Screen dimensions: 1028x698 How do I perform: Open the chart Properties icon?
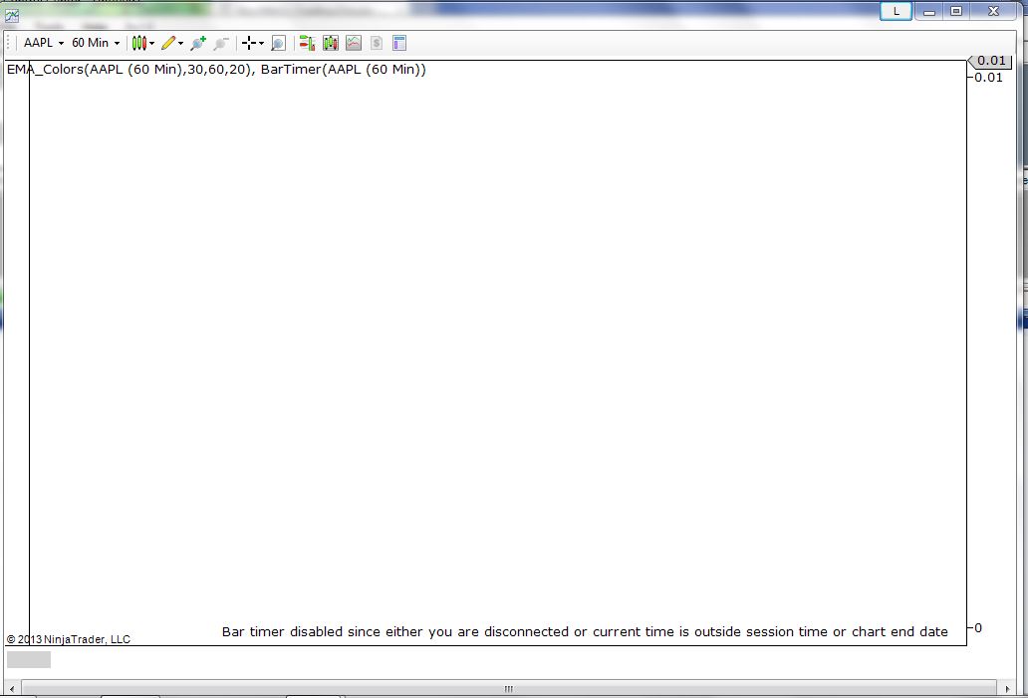click(399, 43)
